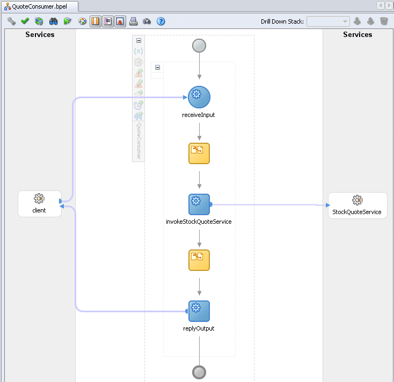Click the trash icon near Drill Down Stack
Viewport: 394px width, 382px height.
coord(384,21)
